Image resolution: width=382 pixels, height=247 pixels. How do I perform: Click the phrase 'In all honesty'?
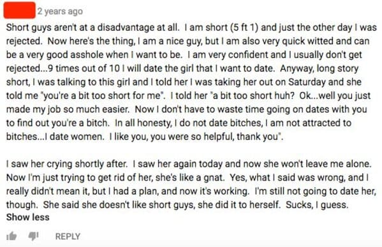143,123
